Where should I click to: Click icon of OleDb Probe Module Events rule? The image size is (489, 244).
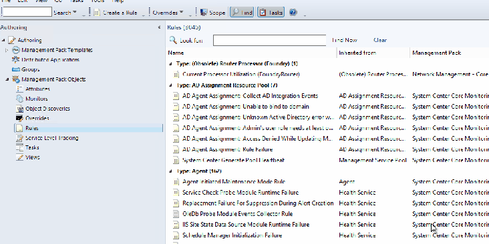pos(176,214)
